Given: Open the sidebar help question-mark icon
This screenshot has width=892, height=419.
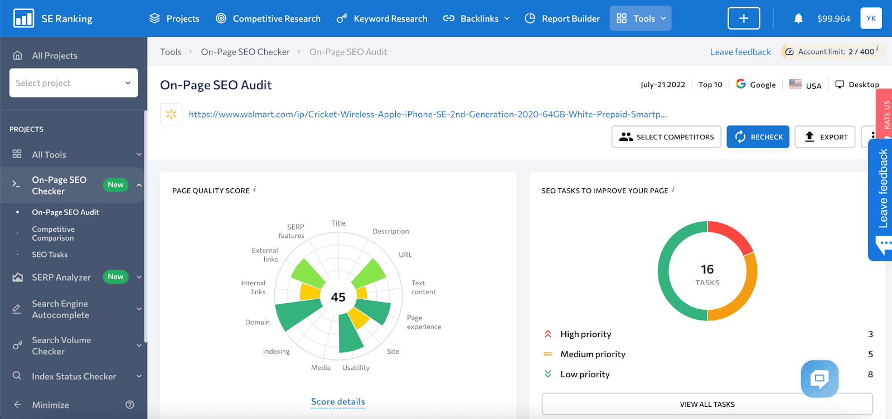Looking at the screenshot, I should (130, 405).
